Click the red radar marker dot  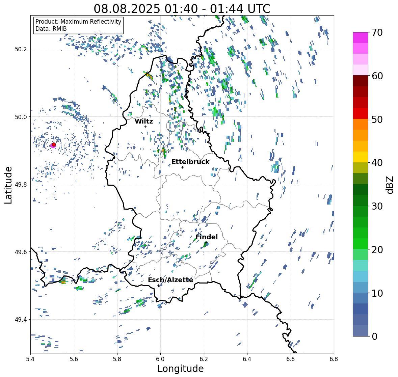[x=54, y=144]
